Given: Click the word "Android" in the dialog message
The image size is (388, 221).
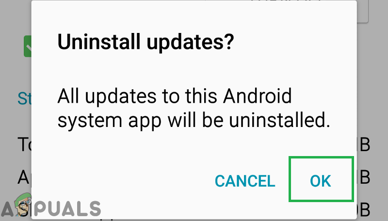Looking at the screenshot, I should click(x=258, y=96).
